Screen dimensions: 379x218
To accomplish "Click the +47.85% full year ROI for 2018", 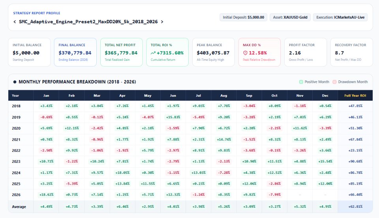I will point(355,106).
